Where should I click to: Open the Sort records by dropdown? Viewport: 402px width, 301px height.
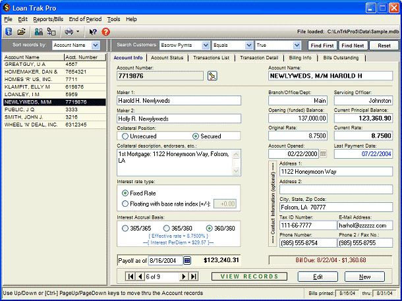pos(96,45)
